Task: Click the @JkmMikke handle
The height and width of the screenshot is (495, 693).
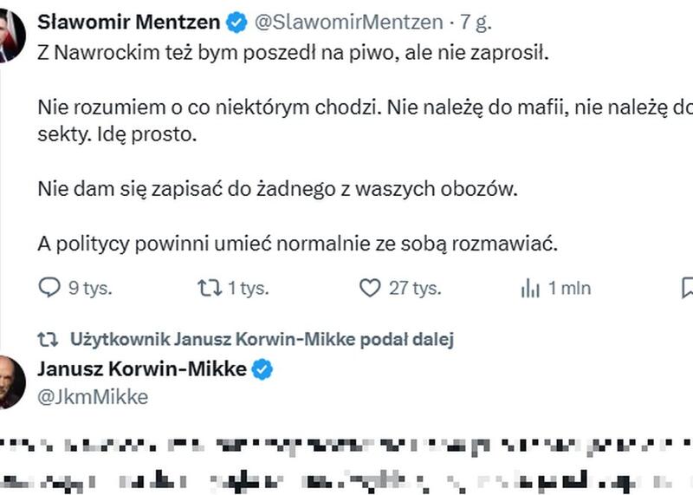Action: click(x=93, y=397)
